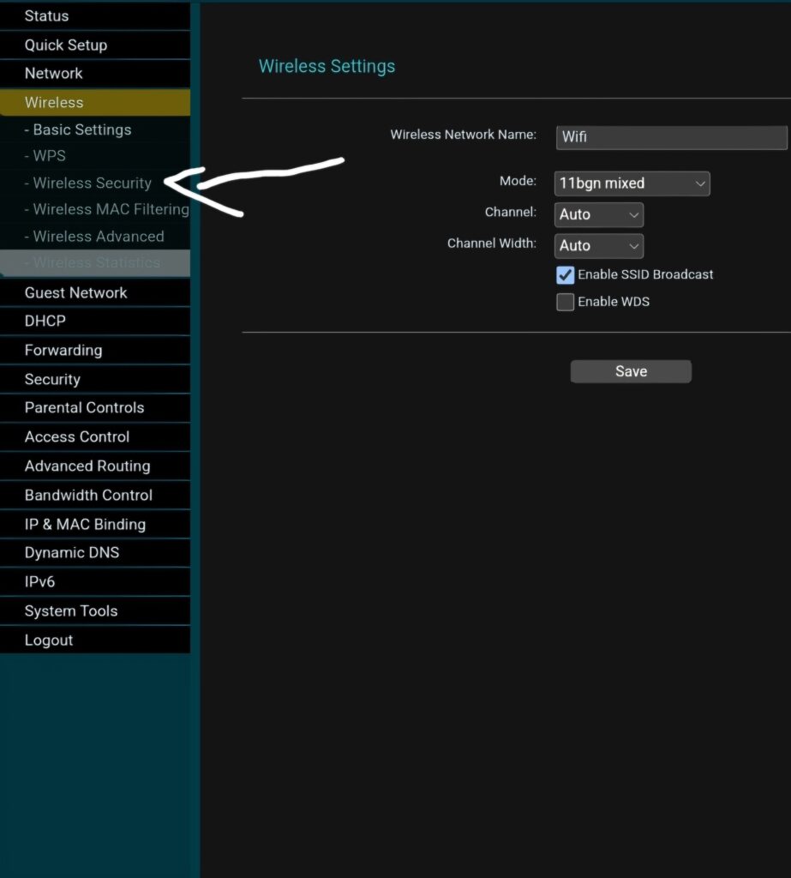This screenshot has width=791, height=878.
Task: Open the Status menu item
Action: [46, 16]
